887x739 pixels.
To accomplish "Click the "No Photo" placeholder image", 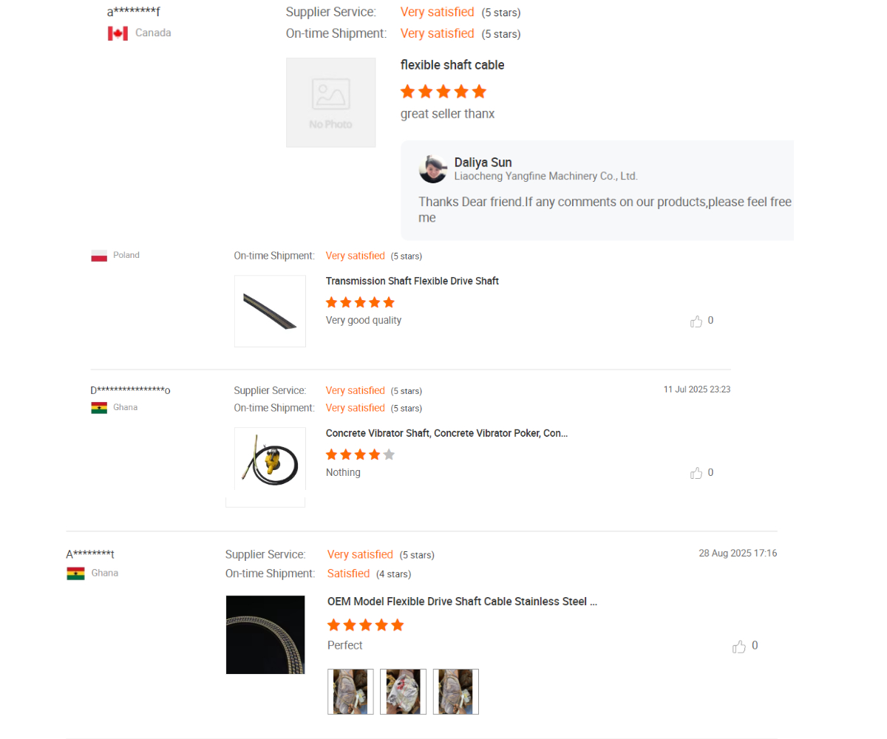I will [x=331, y=103].
